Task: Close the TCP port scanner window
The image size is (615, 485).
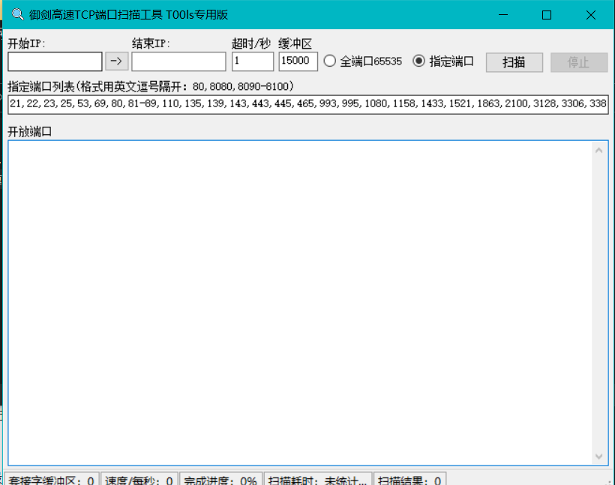Action: (x=591, y=15)
